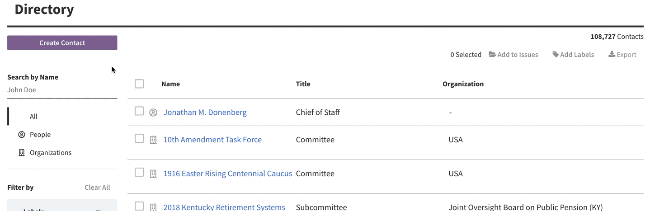Open the Jonathan M. Donenberg contact link
Viewport: 650px width, 211px height.
click(x=205, y=113)
